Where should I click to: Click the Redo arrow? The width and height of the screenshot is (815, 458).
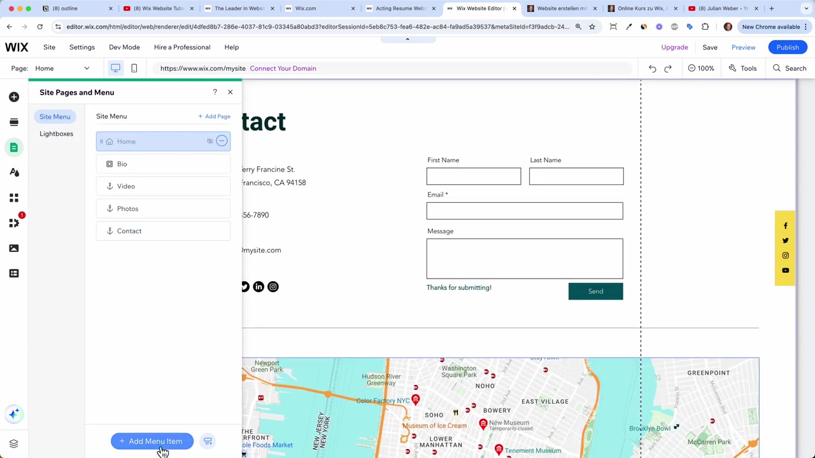tap(668, 68)
